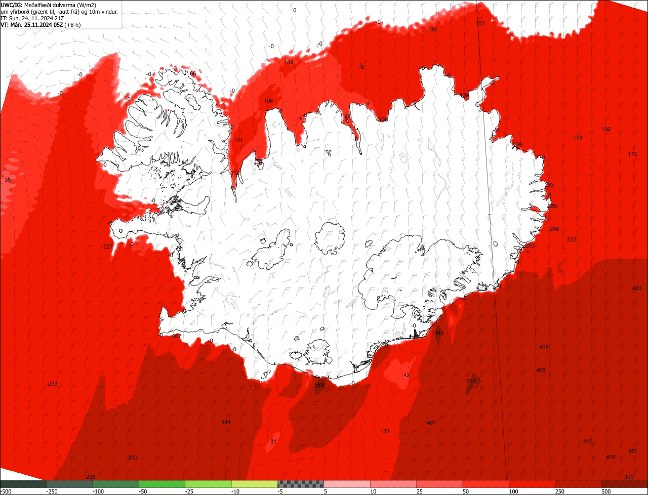Click the value 104 in the northern sea
648x495 pixels.
coord(289,62)
